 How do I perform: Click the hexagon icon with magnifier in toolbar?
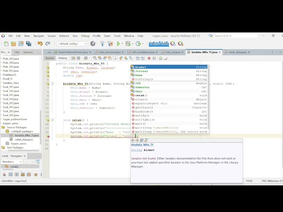pyautogui.click(x=173, y=44)
